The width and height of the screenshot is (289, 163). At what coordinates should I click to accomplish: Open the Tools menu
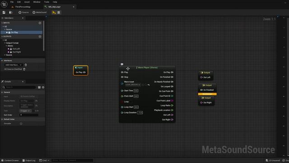47,2
